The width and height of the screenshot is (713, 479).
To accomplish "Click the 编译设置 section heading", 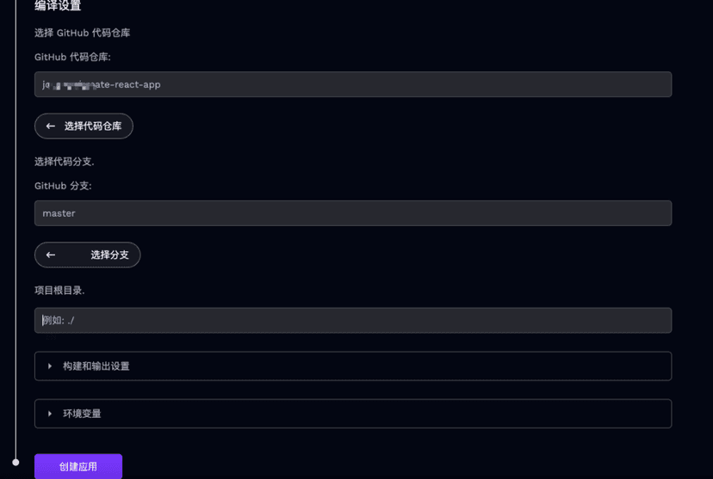I will [x=58, y=6].
